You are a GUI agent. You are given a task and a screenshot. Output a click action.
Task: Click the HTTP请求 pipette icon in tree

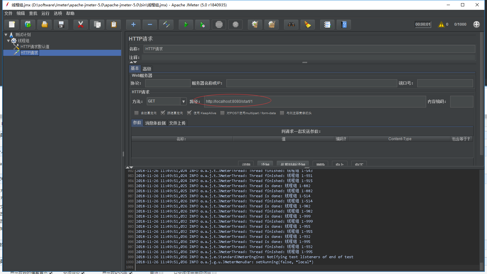(16, 53)
